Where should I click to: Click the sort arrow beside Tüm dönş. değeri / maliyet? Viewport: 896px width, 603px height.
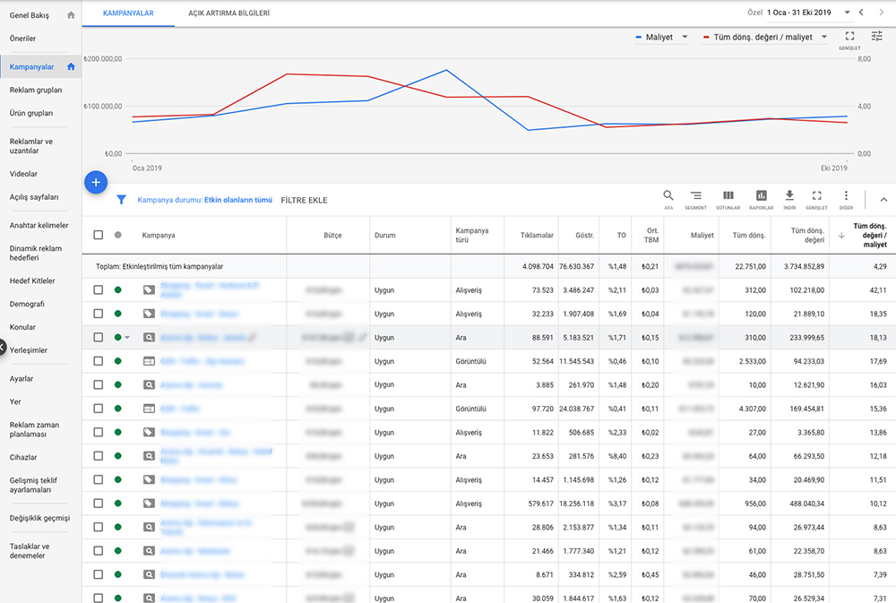coord(841,235)
